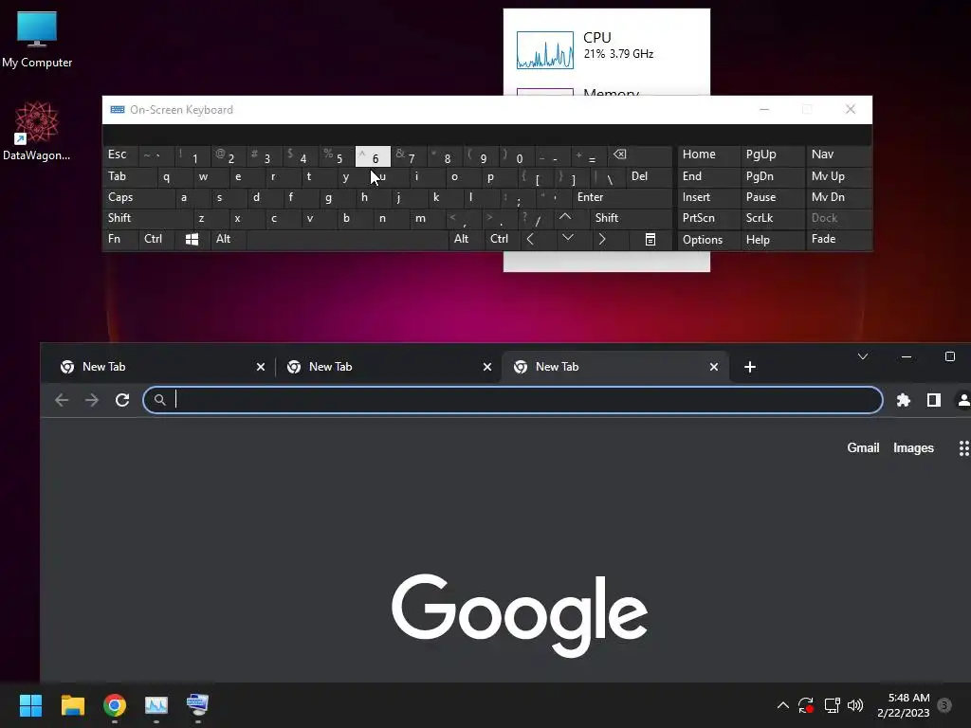Click the Nav key on keyboard
Image resolution: width=971 pixels, height=728 pixels.
[838, 155]
